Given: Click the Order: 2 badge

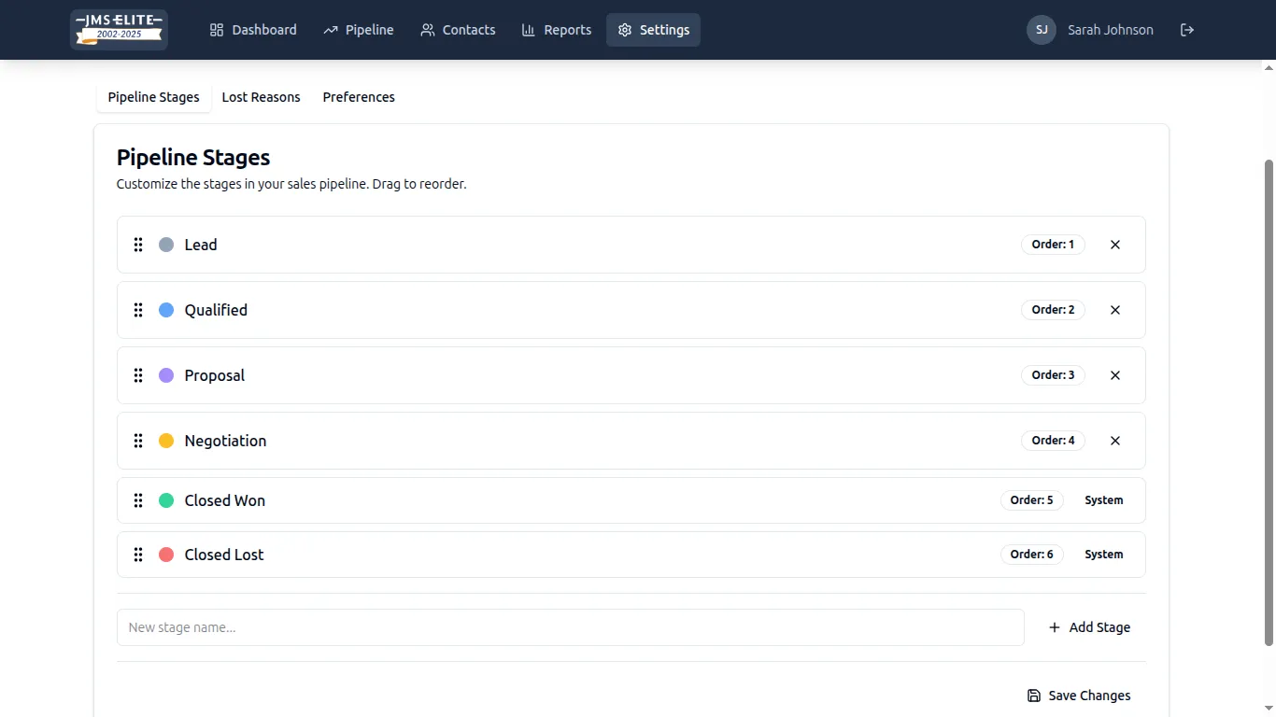Looking at the screenshot, I should point(1053,310).
